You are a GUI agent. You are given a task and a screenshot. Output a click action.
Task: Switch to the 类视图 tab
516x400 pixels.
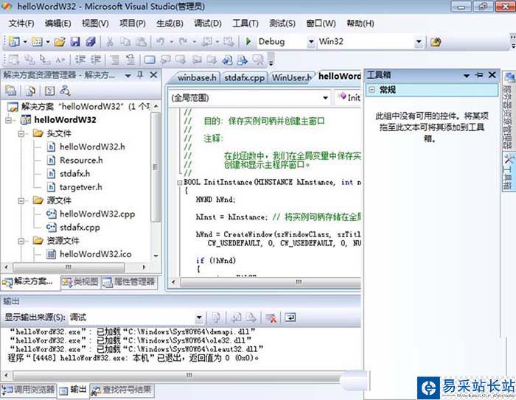point(80,281)
